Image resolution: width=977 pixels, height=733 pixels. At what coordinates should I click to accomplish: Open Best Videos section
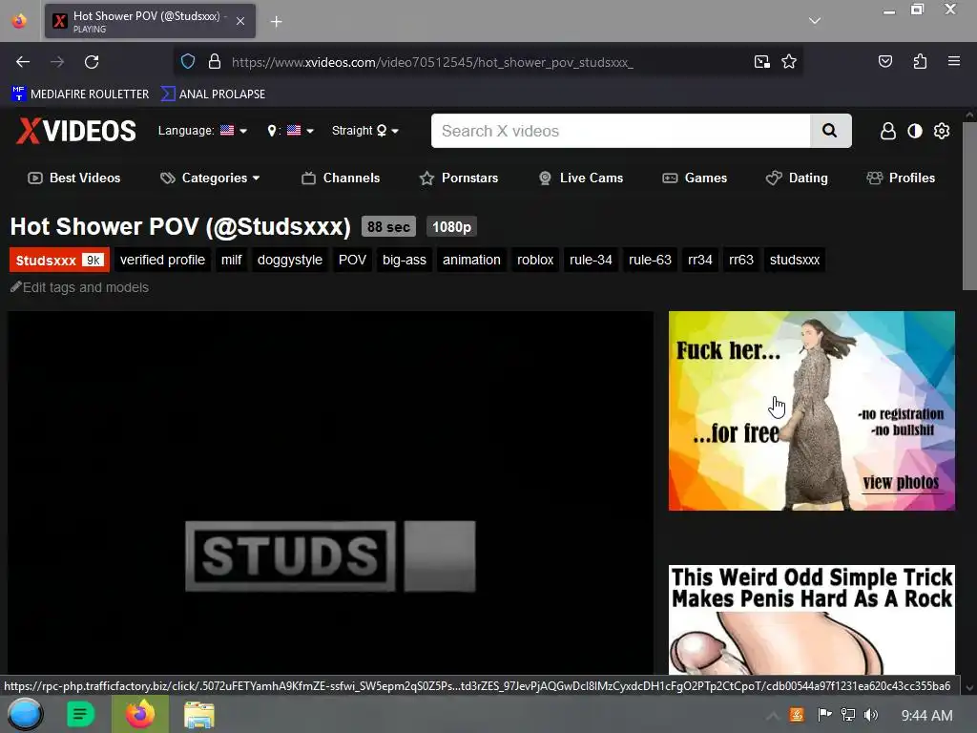tap(74, 178)
